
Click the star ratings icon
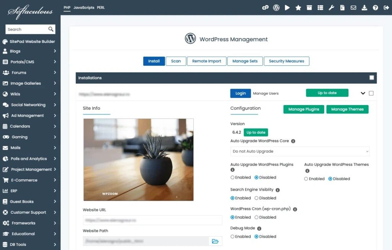click(x=298, y=8)
